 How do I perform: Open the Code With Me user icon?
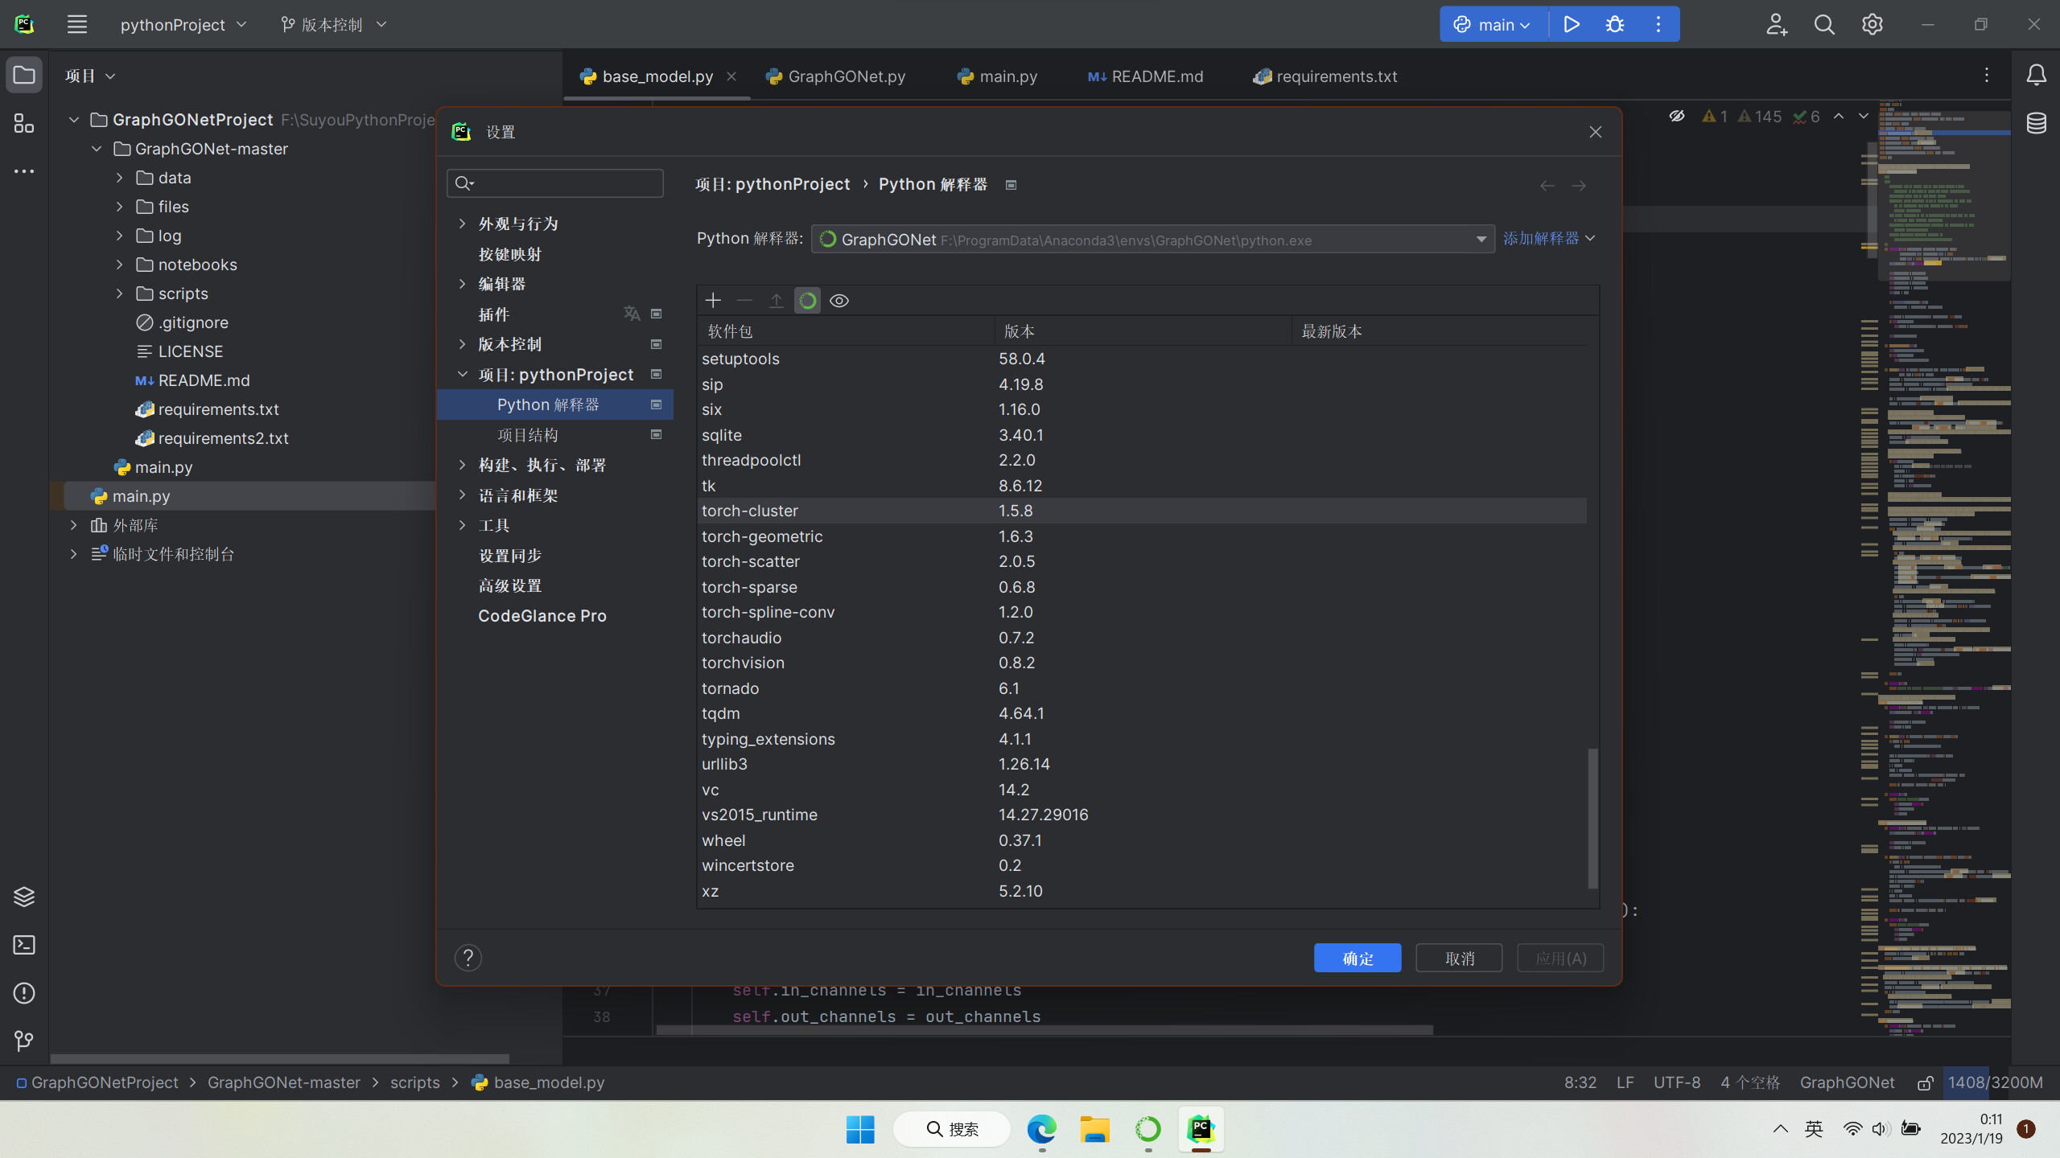pyautogui.click(x=1777, y=24)
